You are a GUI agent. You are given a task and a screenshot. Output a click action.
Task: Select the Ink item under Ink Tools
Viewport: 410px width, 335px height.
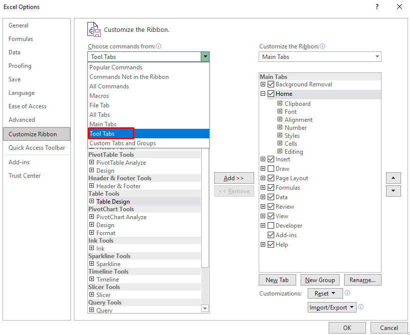(100, 248)
